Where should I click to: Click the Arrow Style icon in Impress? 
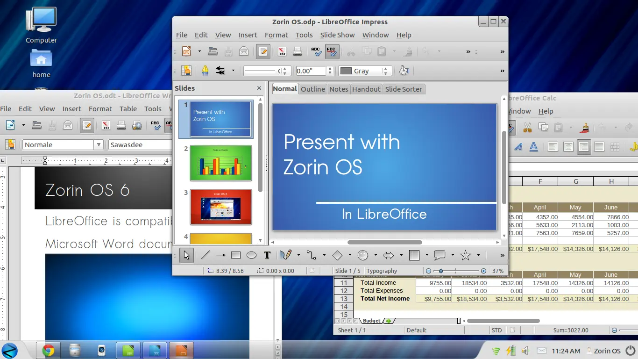pos(220,71)
